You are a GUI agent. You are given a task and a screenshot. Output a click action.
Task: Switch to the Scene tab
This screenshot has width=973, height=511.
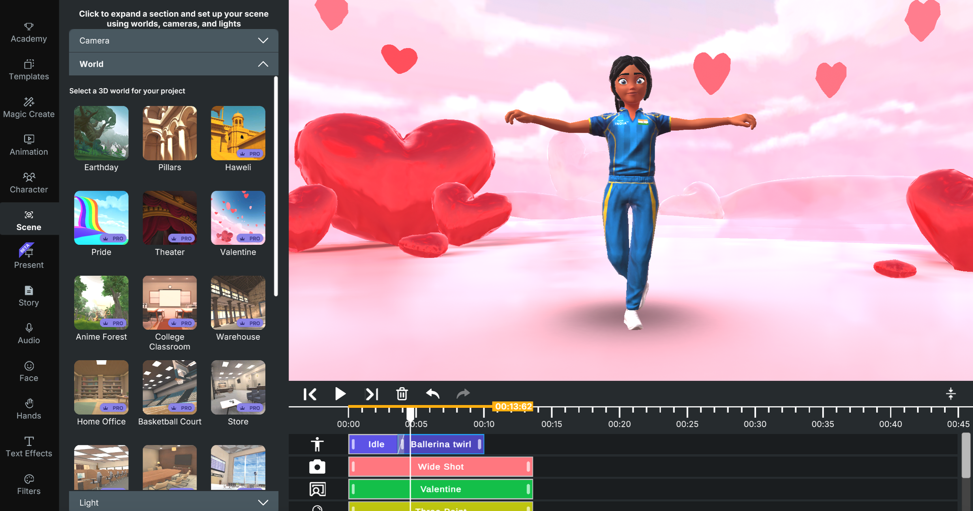pos(29,220)
